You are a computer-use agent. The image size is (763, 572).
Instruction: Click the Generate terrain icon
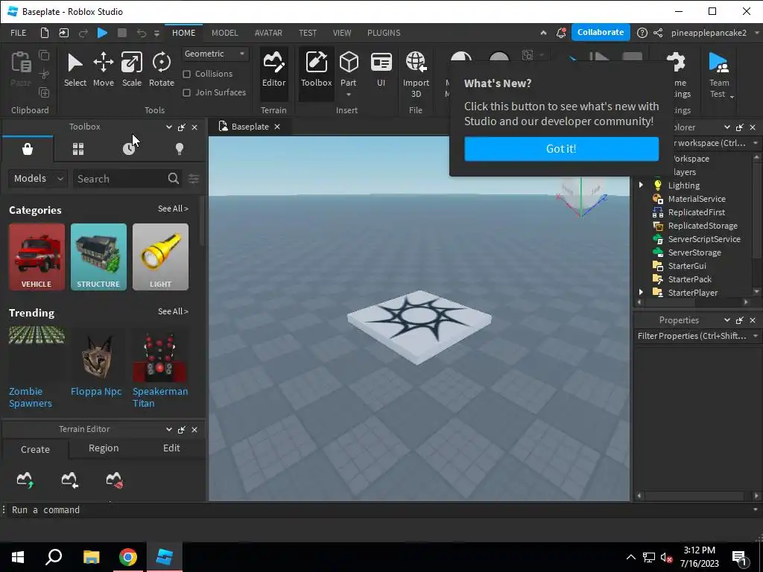click(x=25, y=480)
